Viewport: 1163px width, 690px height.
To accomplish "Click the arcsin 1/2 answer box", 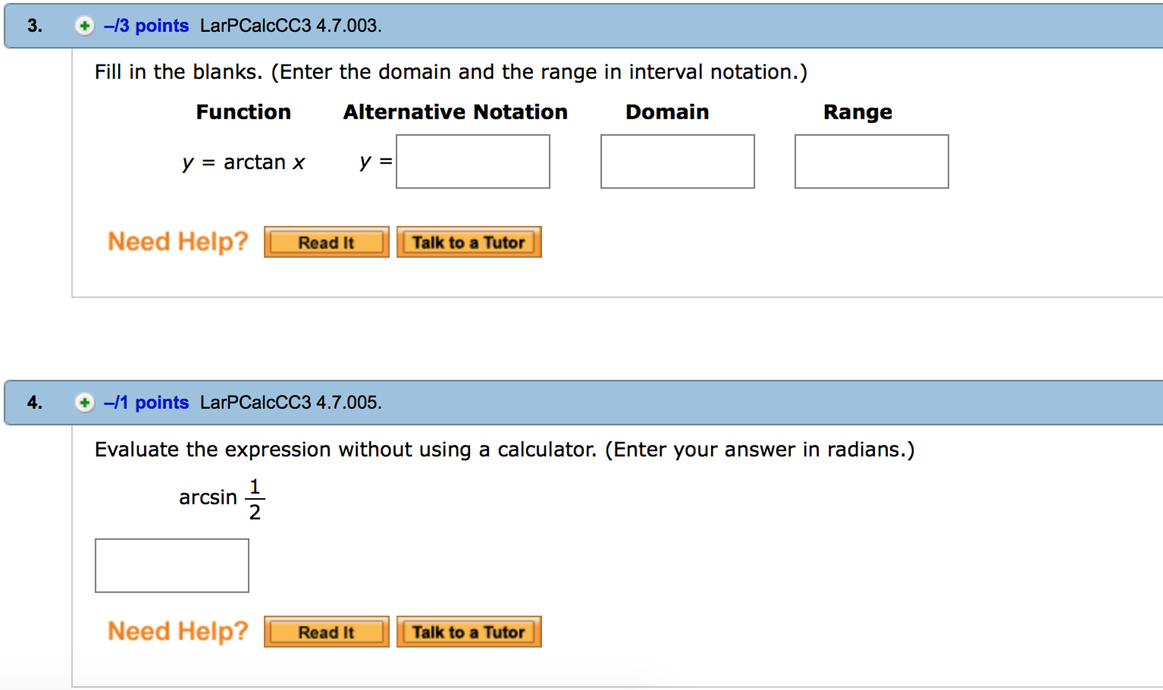I will click(172, 566).
